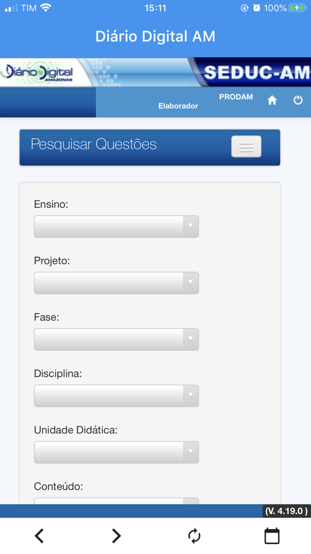The height and width of the screenshot is (554, 311).
Task: Open the Pesquisar Questões hamburger menu
Action: (x=246, y=147)
